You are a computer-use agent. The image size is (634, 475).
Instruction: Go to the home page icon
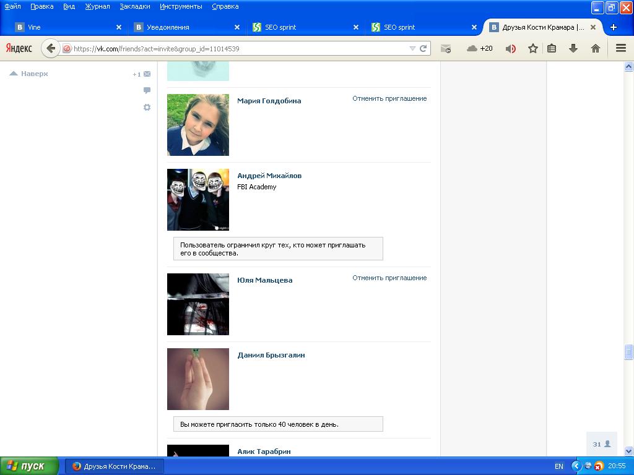595,48
